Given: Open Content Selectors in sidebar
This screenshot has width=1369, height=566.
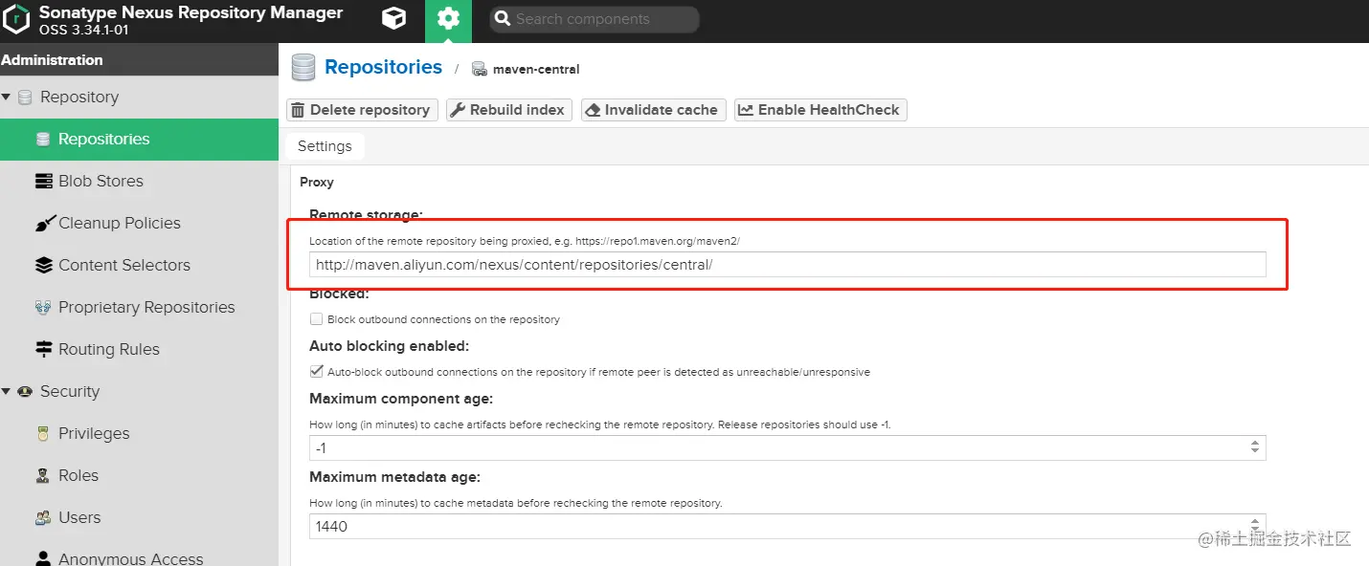Looking at the screenshot, I should tap(123, 265).
